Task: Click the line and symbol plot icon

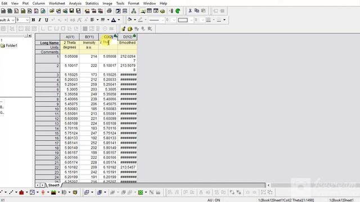Action: click(11, 192)
